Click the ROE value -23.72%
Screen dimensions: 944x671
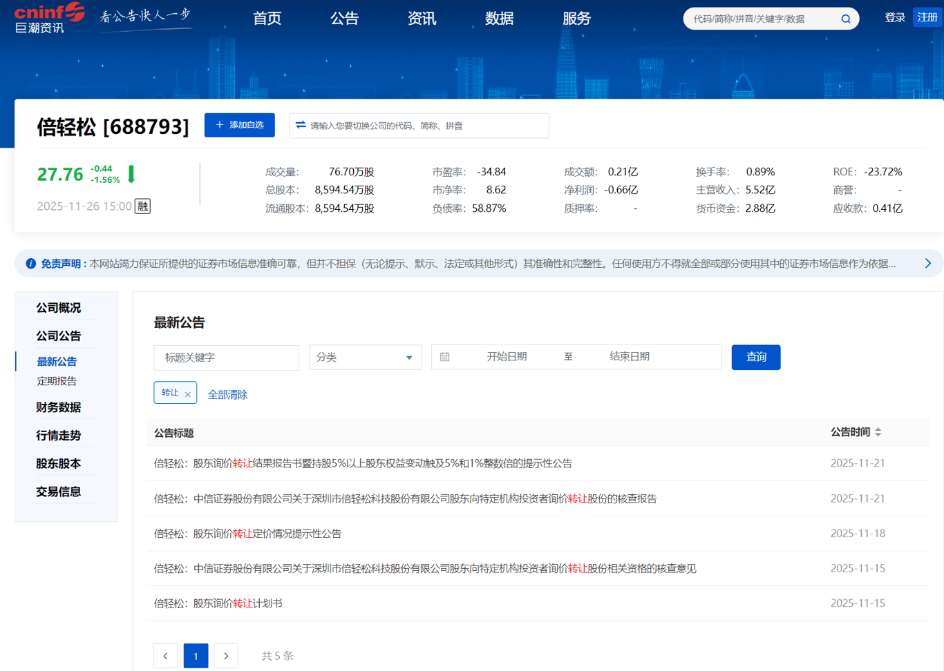pos(883,172)
